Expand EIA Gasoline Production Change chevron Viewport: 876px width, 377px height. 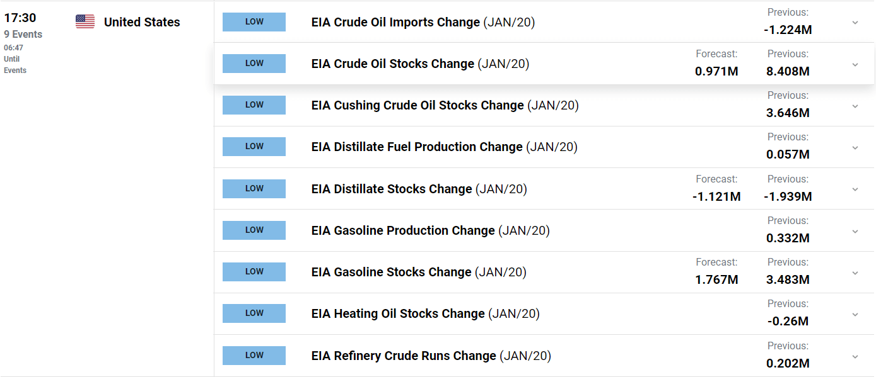click(x=855, y=230)
